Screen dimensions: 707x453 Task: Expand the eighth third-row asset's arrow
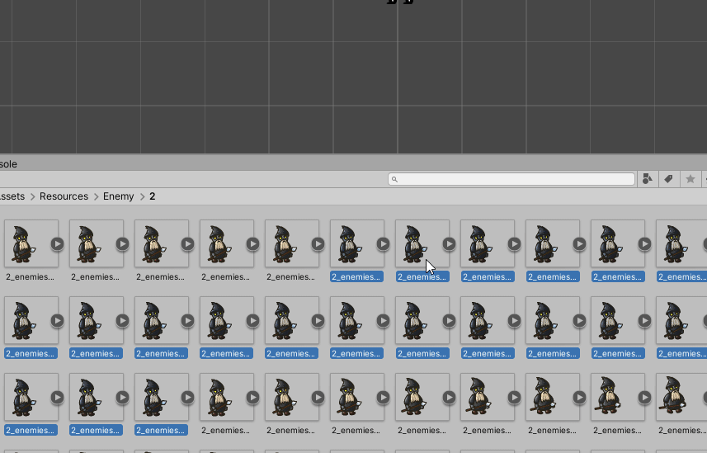click(514, 397)
